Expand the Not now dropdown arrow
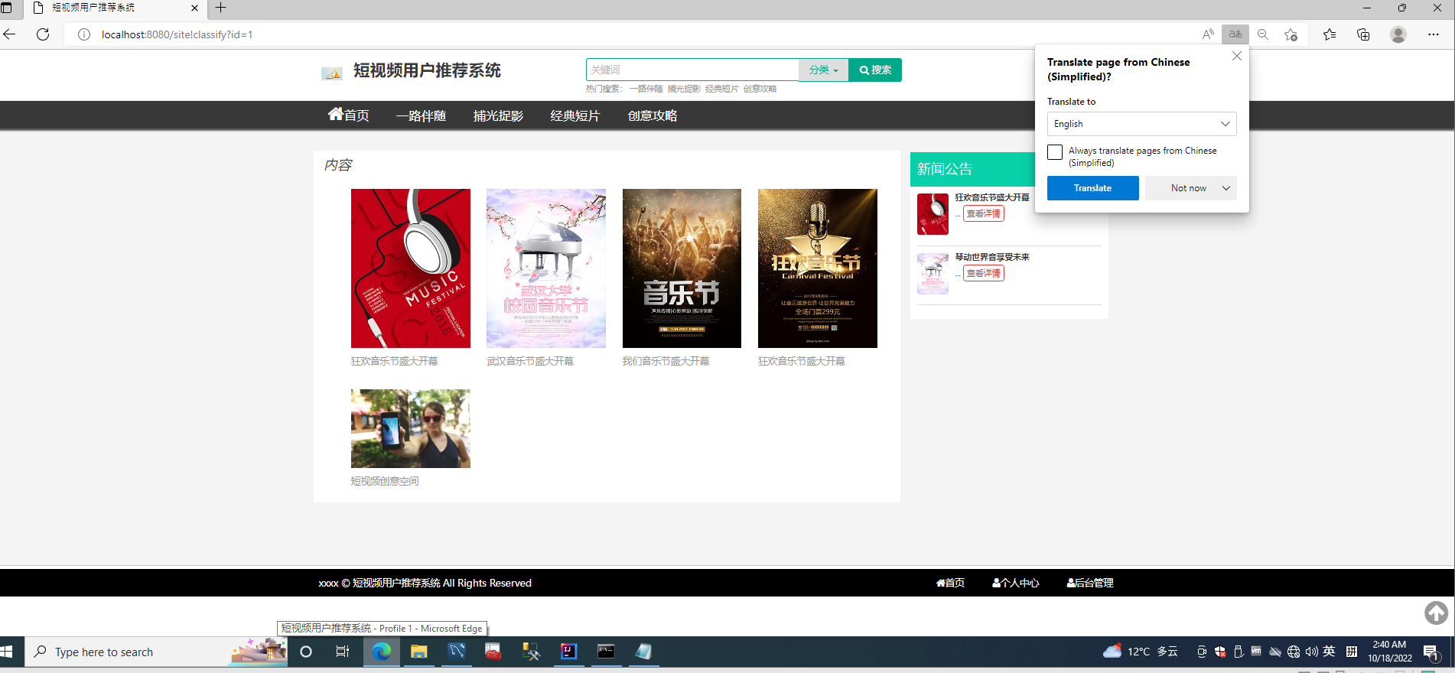 [1226, 188]
